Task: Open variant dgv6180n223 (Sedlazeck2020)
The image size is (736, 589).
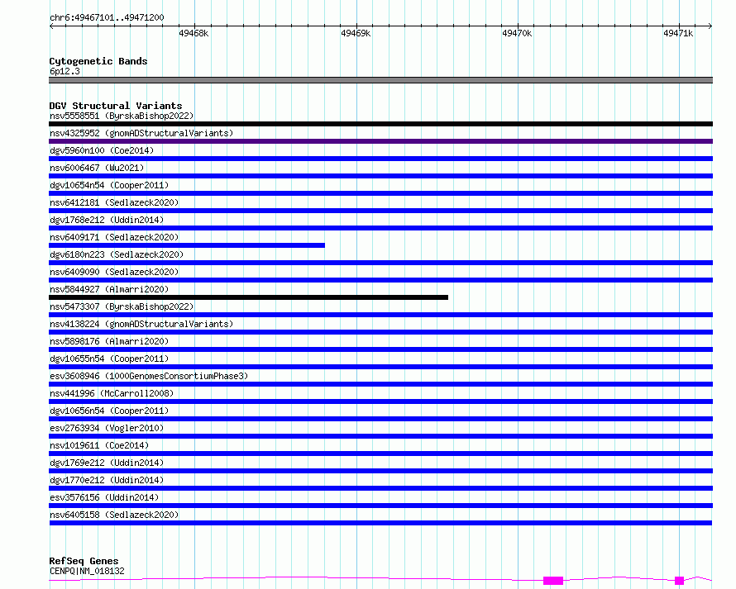Action: click(x=117, y=254)
